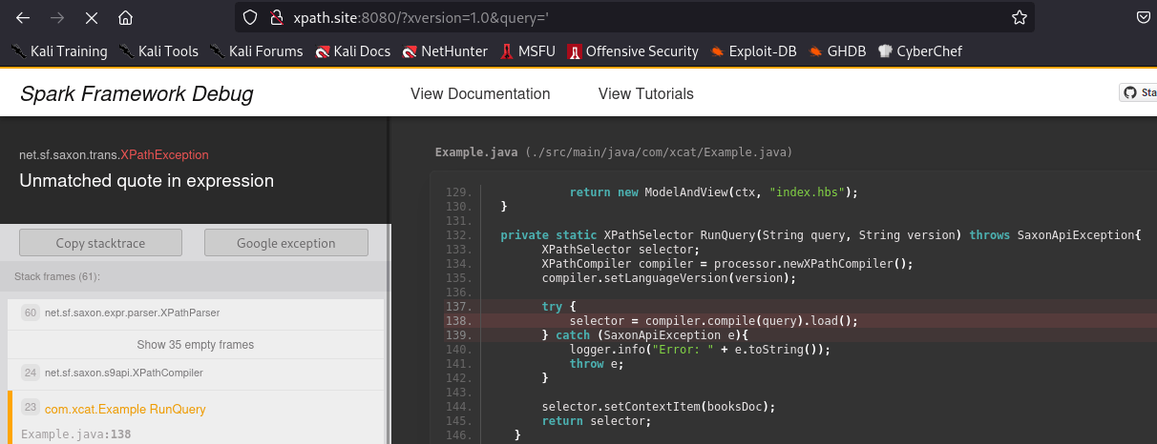The height and width of the screenshot is (444, 1157).
Task: Click the shield tracking protection icon
Action: click(x=250, y=17)
